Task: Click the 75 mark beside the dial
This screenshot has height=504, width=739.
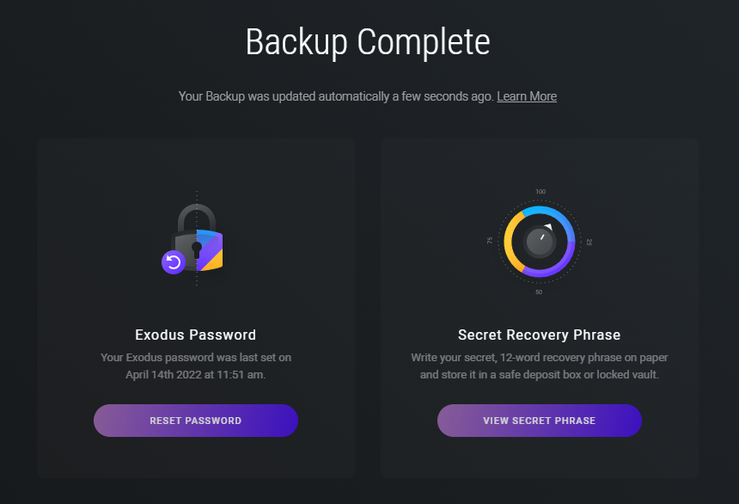Action: pyautogui.click(x=490, y=241)
